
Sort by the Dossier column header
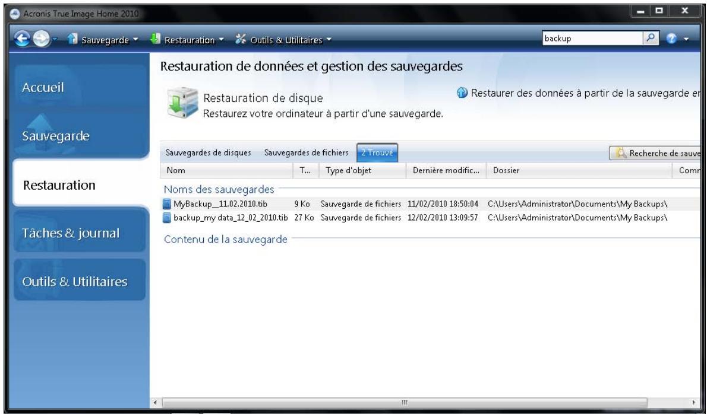pyautogui.click(x=579, y=170)
